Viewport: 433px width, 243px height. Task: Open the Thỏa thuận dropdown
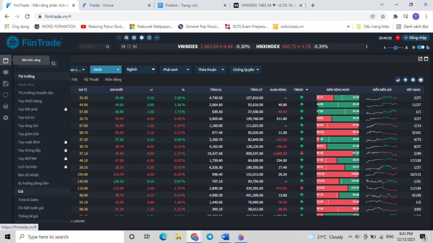pos(210,70)
